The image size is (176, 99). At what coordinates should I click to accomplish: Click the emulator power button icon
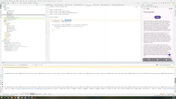coord(142,7)
